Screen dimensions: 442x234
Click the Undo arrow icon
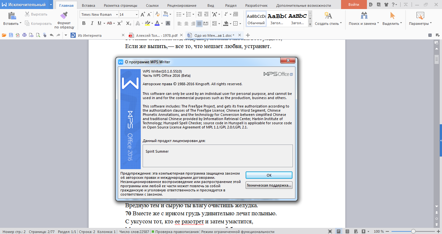51,35
